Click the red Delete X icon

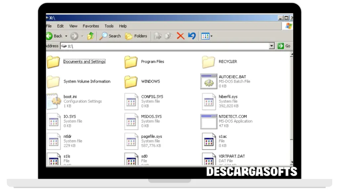pos(180,36)
